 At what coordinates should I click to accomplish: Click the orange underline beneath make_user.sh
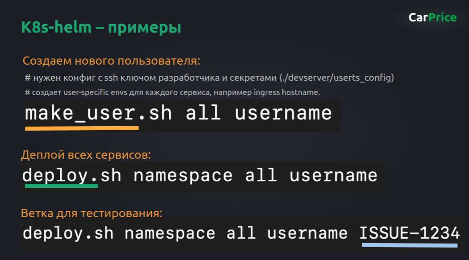point(82,129)
